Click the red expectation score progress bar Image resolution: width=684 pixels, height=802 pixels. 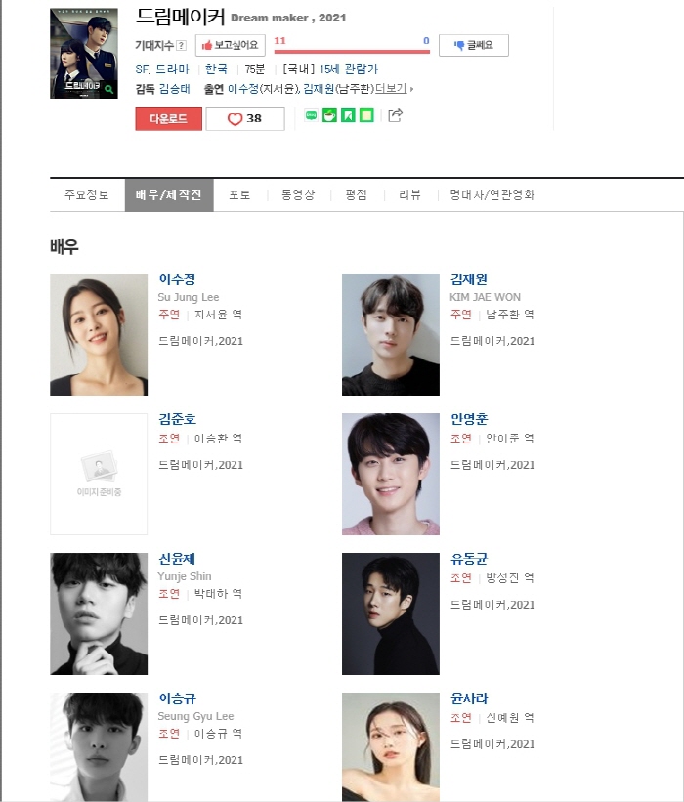click(x=352, y=51)
